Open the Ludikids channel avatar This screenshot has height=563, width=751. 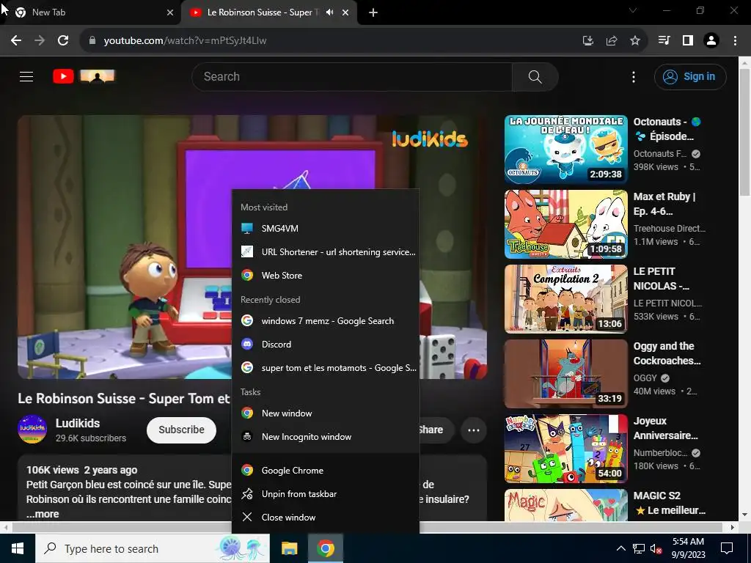[x=32, y=429]
